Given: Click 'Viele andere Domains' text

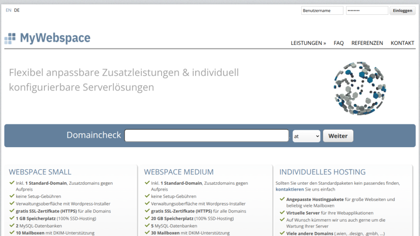Looking at the screenshot, I should point(310,234).
